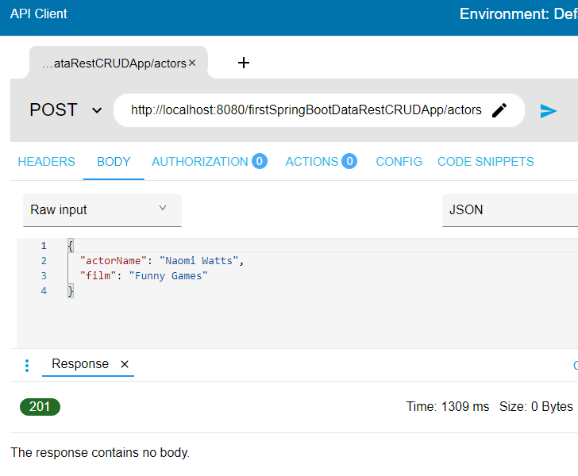The height and width of the screenshot is (476, 578).
Task: Click the "Funny Games" value in editor
Action: [168, 276]
